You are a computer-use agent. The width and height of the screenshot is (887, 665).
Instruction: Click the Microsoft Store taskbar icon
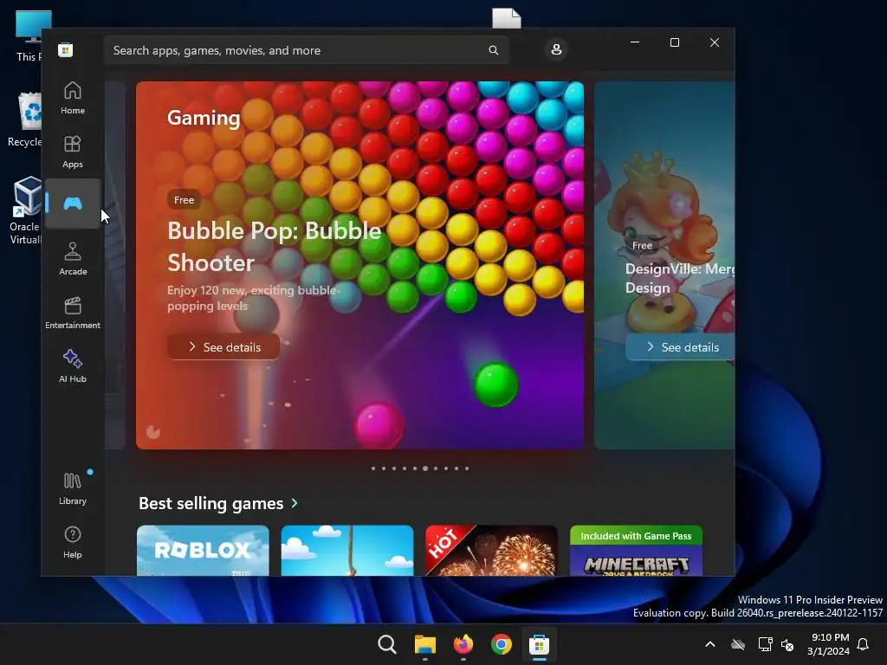pyautogui.click(x=539, y=644)
